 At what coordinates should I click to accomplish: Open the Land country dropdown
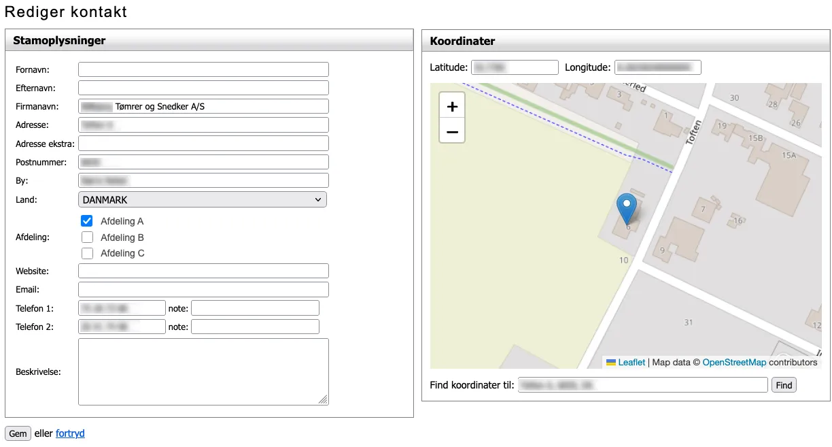[203, 199]
